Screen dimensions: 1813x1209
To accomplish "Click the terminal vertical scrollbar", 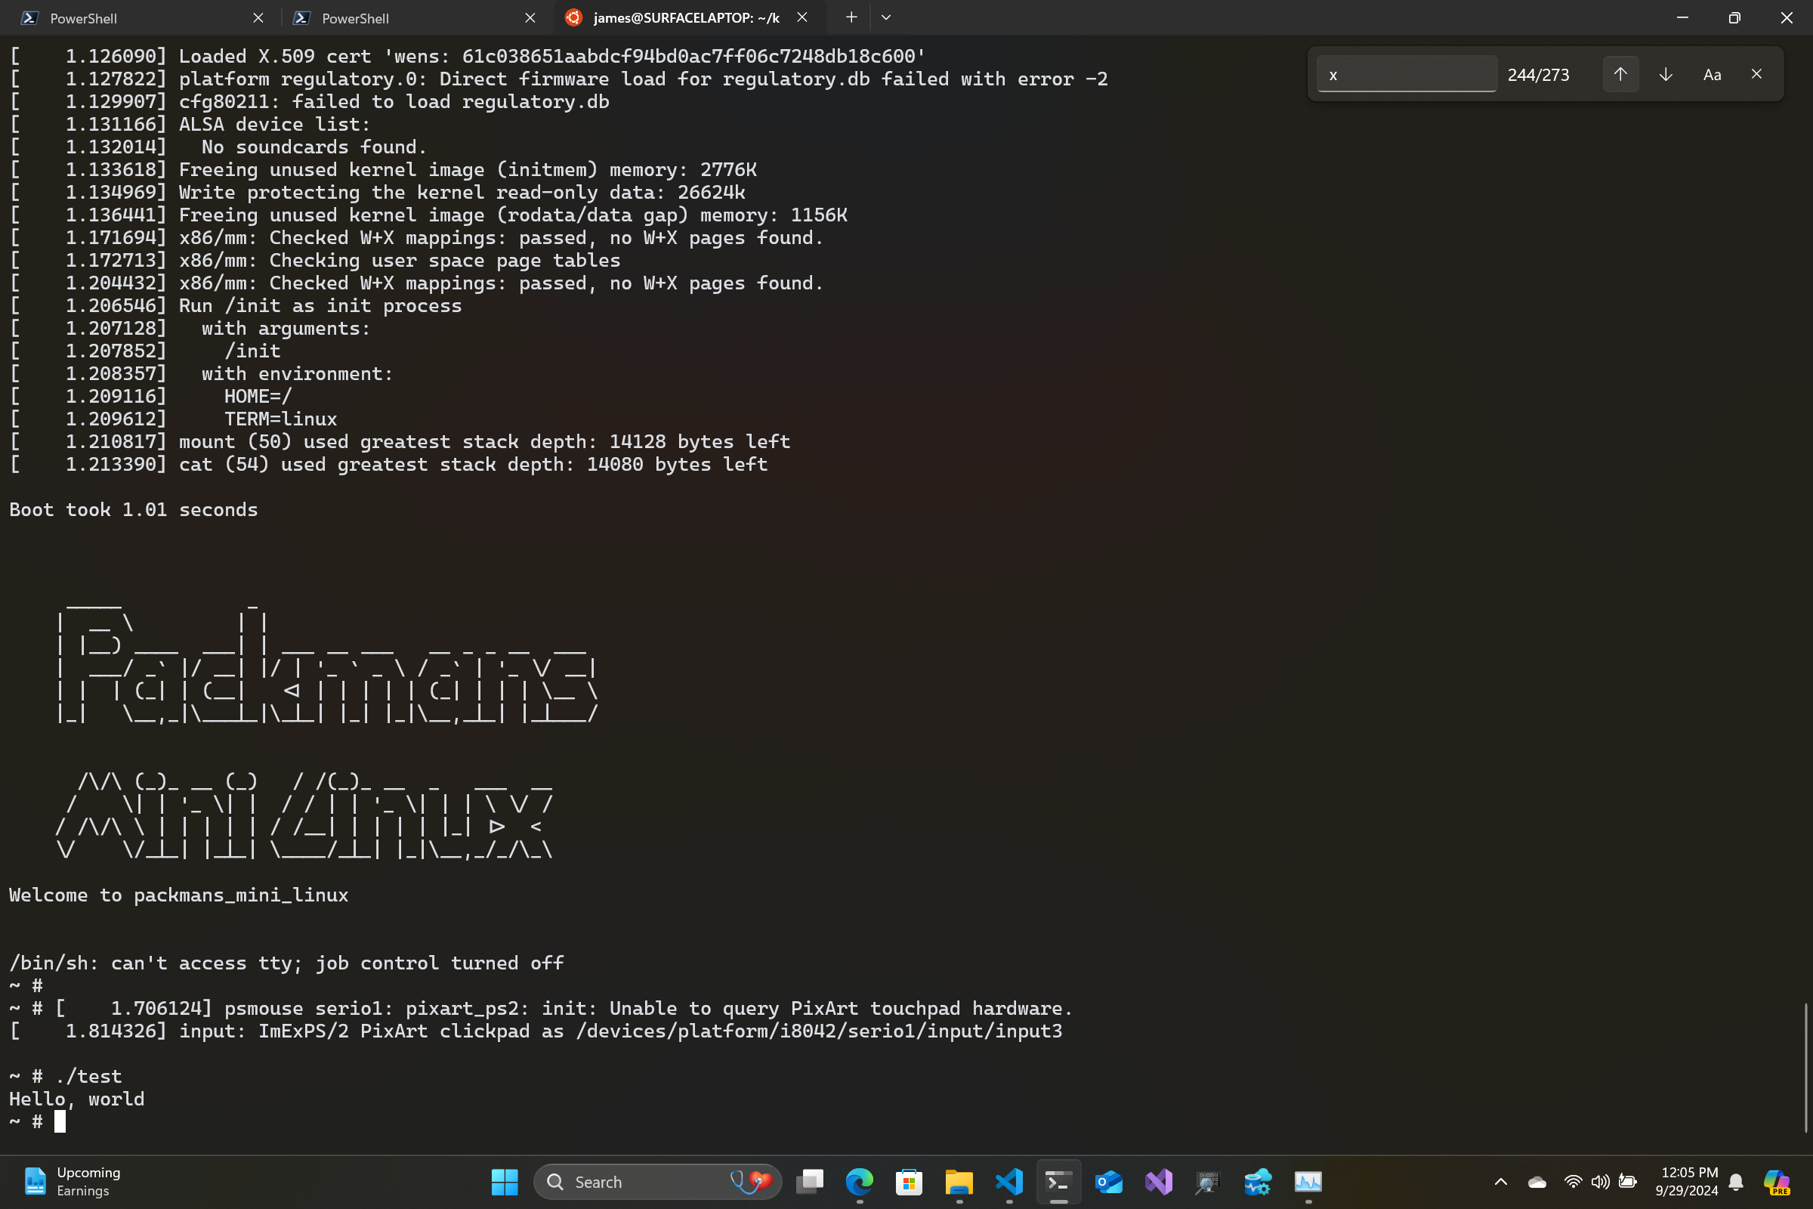I will 1806,1067.
